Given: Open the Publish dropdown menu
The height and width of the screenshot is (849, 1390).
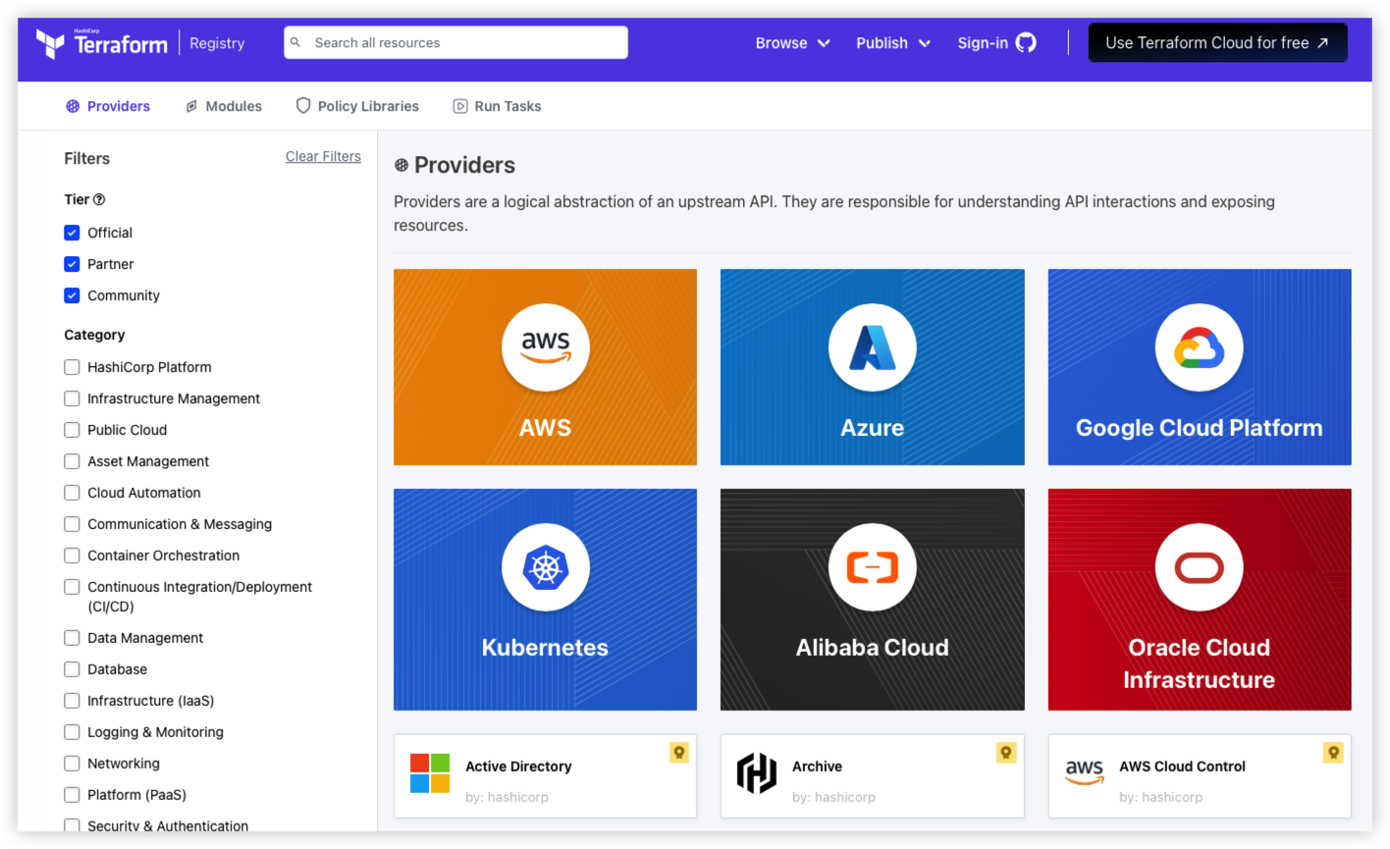Looking at the screenshot, I should tap(892, 43).
